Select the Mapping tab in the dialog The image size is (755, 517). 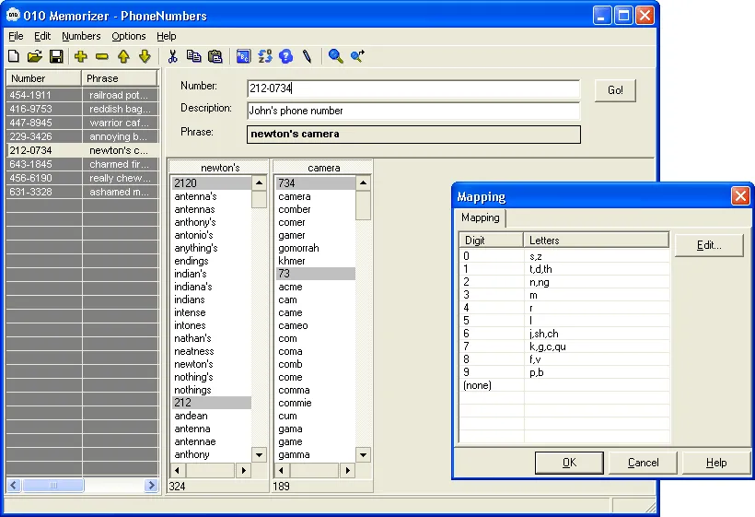480,218
